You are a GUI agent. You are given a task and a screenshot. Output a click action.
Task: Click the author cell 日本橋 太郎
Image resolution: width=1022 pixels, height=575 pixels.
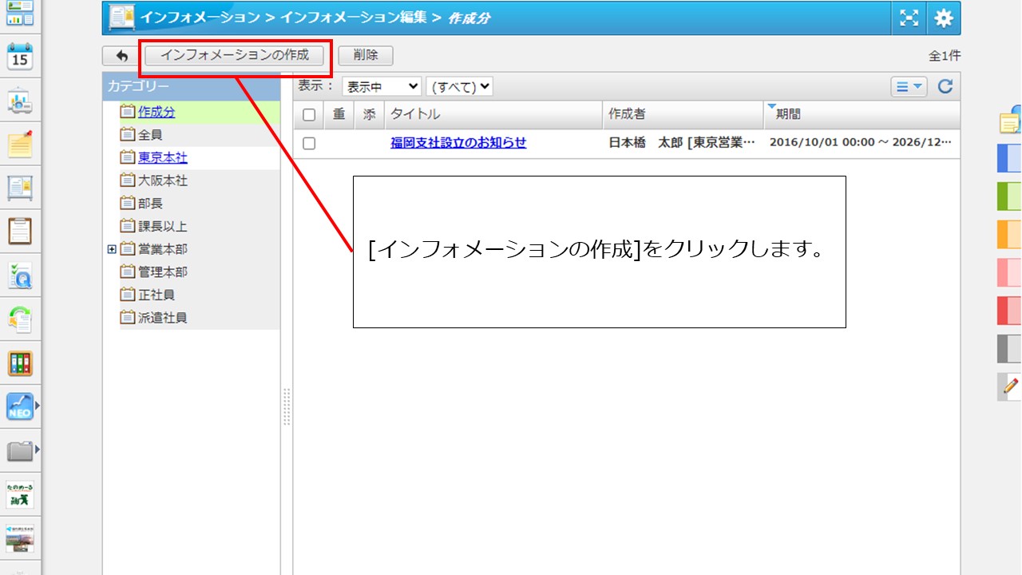pyautogui.click(x=682, y=144)
